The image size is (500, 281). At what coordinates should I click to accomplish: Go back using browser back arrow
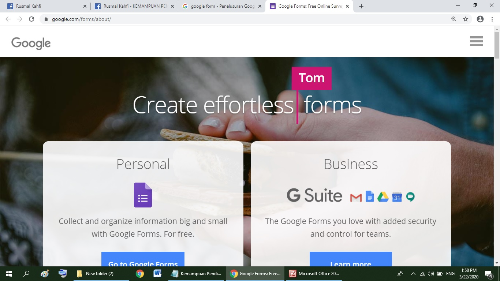(x=8, y=19)
